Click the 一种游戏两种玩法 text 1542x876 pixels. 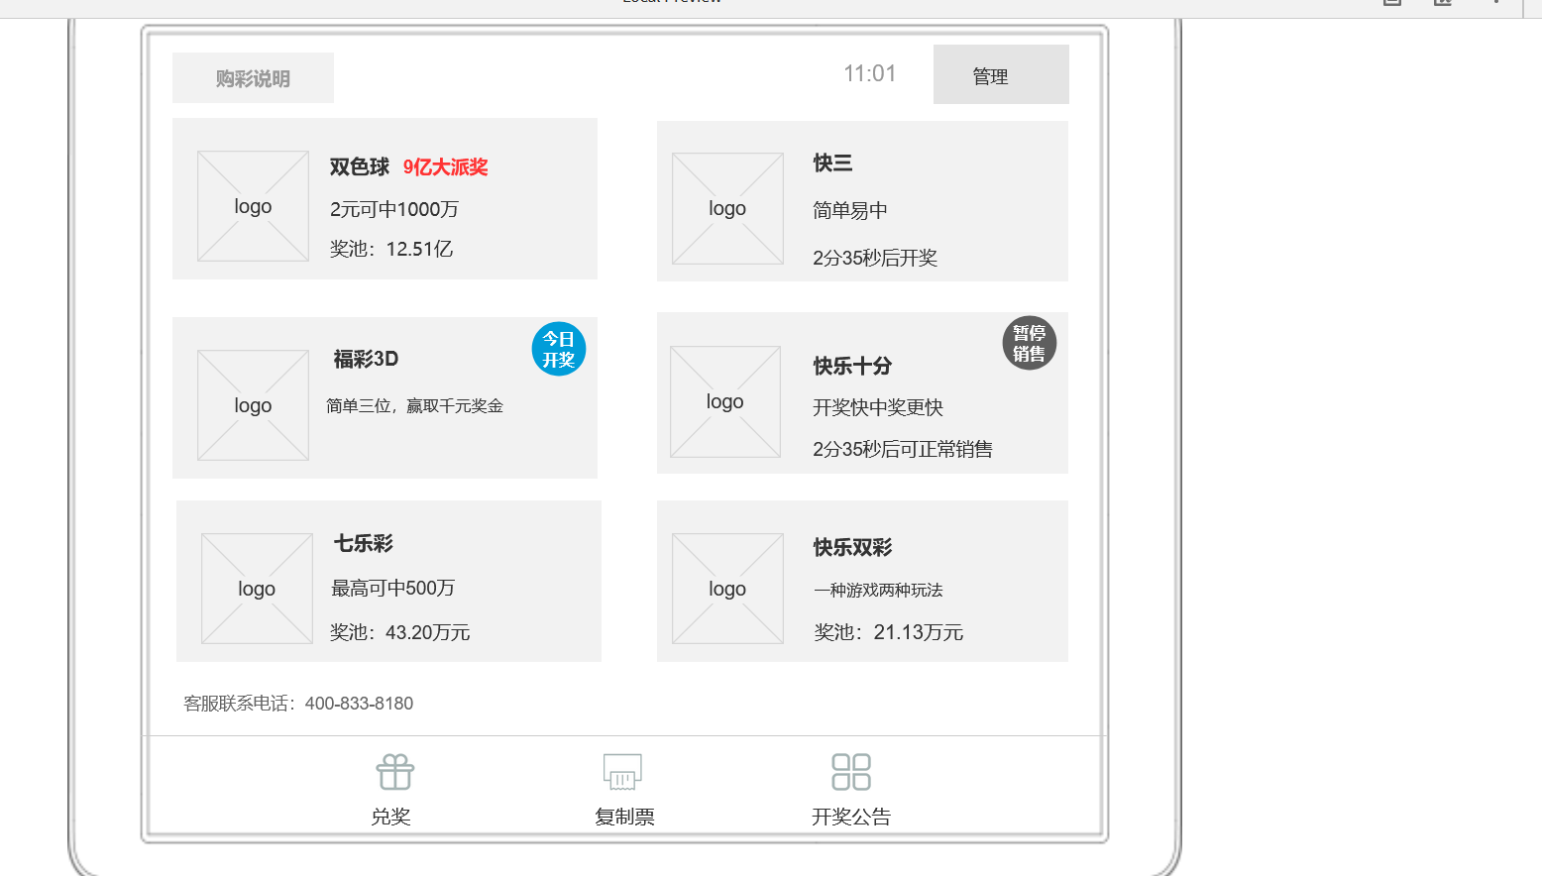click(878, 590)
